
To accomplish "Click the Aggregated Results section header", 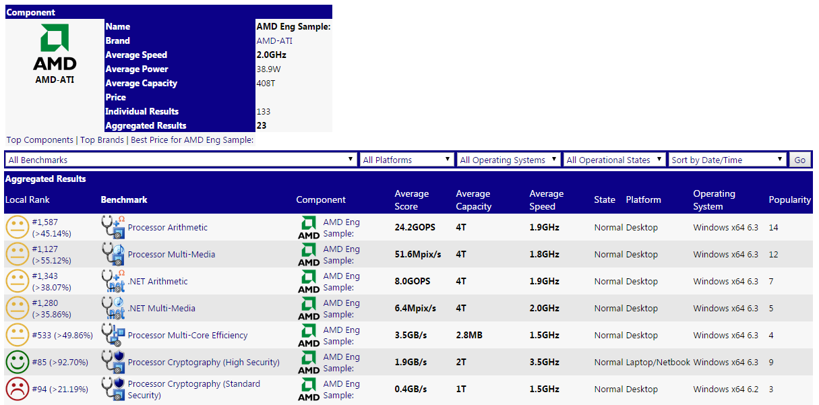I will coord(46,179).
